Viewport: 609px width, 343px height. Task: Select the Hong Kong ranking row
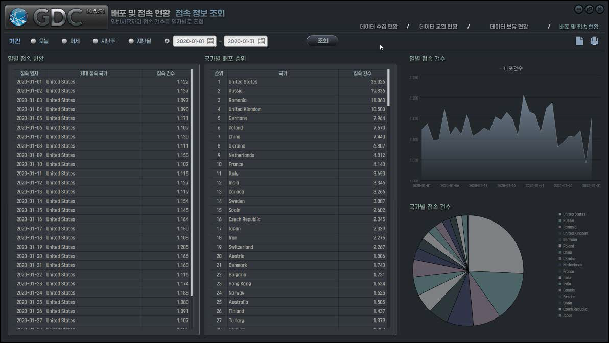coord(299,284)
